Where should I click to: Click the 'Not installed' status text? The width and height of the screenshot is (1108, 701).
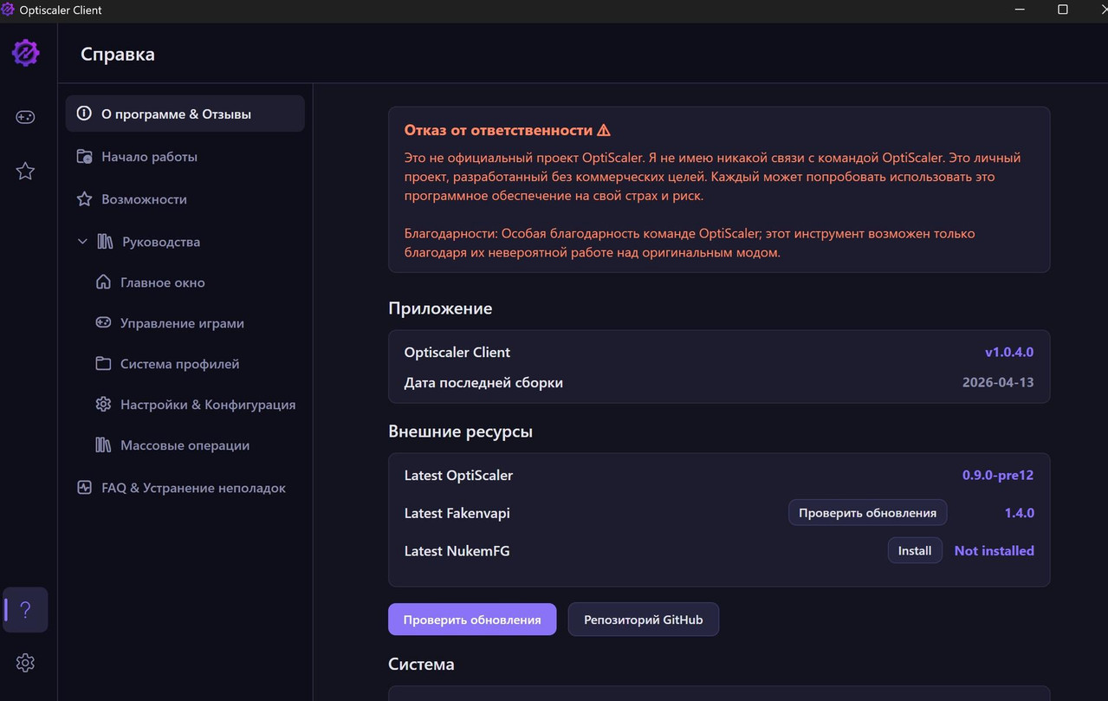click(x=994, y=550)
